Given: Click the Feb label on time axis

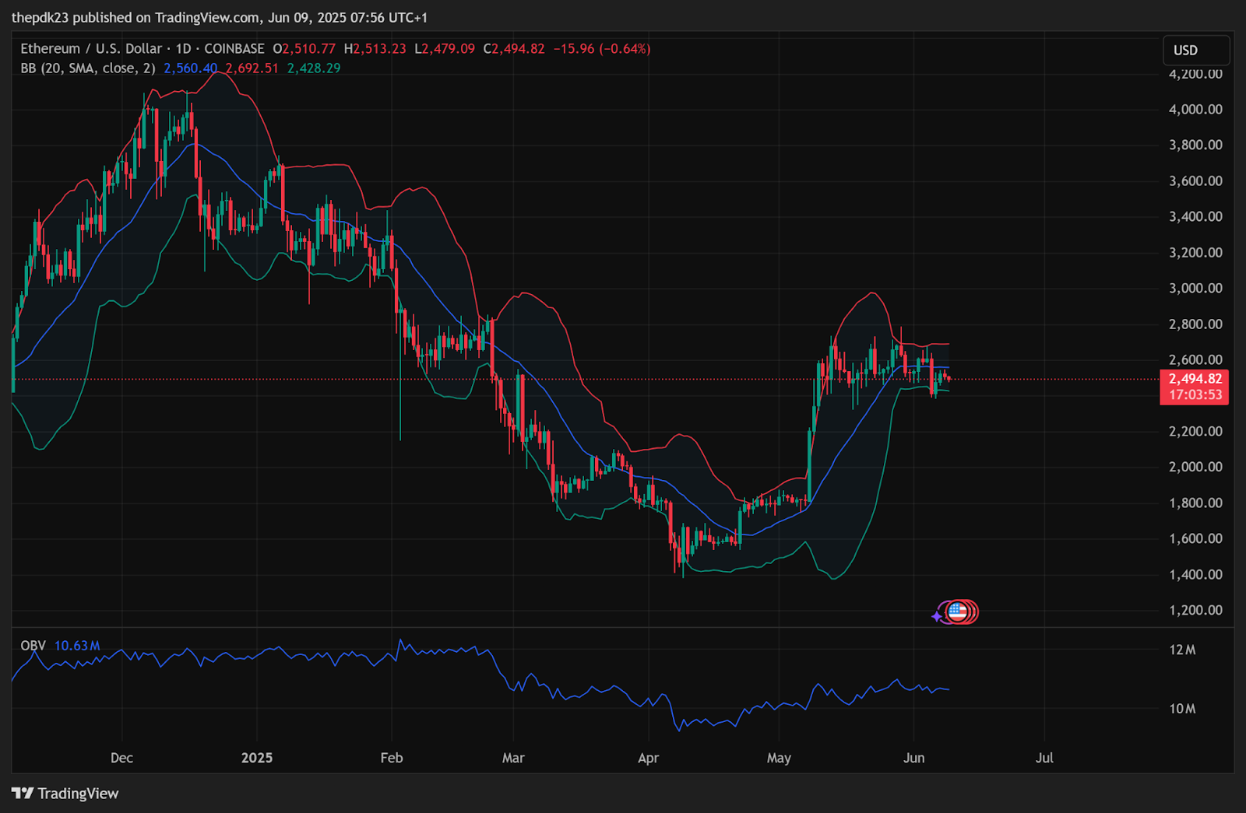Looking at the screenshot, I should pyautogui.click(x=392, y=758).
